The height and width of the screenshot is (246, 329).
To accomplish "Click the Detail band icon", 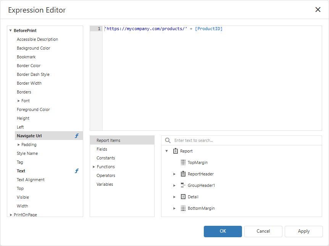I will [x=183, y=197].
